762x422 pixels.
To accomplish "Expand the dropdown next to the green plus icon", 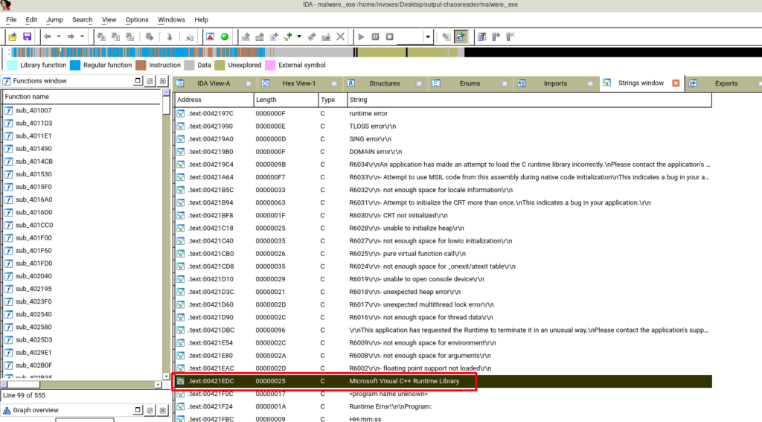I will point(299,37).
